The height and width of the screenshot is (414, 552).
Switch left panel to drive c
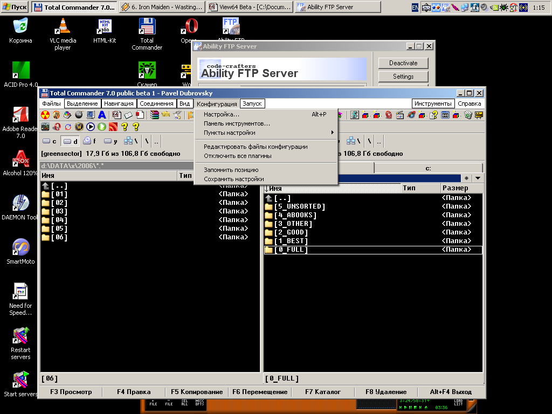click(x=49, y=141)
